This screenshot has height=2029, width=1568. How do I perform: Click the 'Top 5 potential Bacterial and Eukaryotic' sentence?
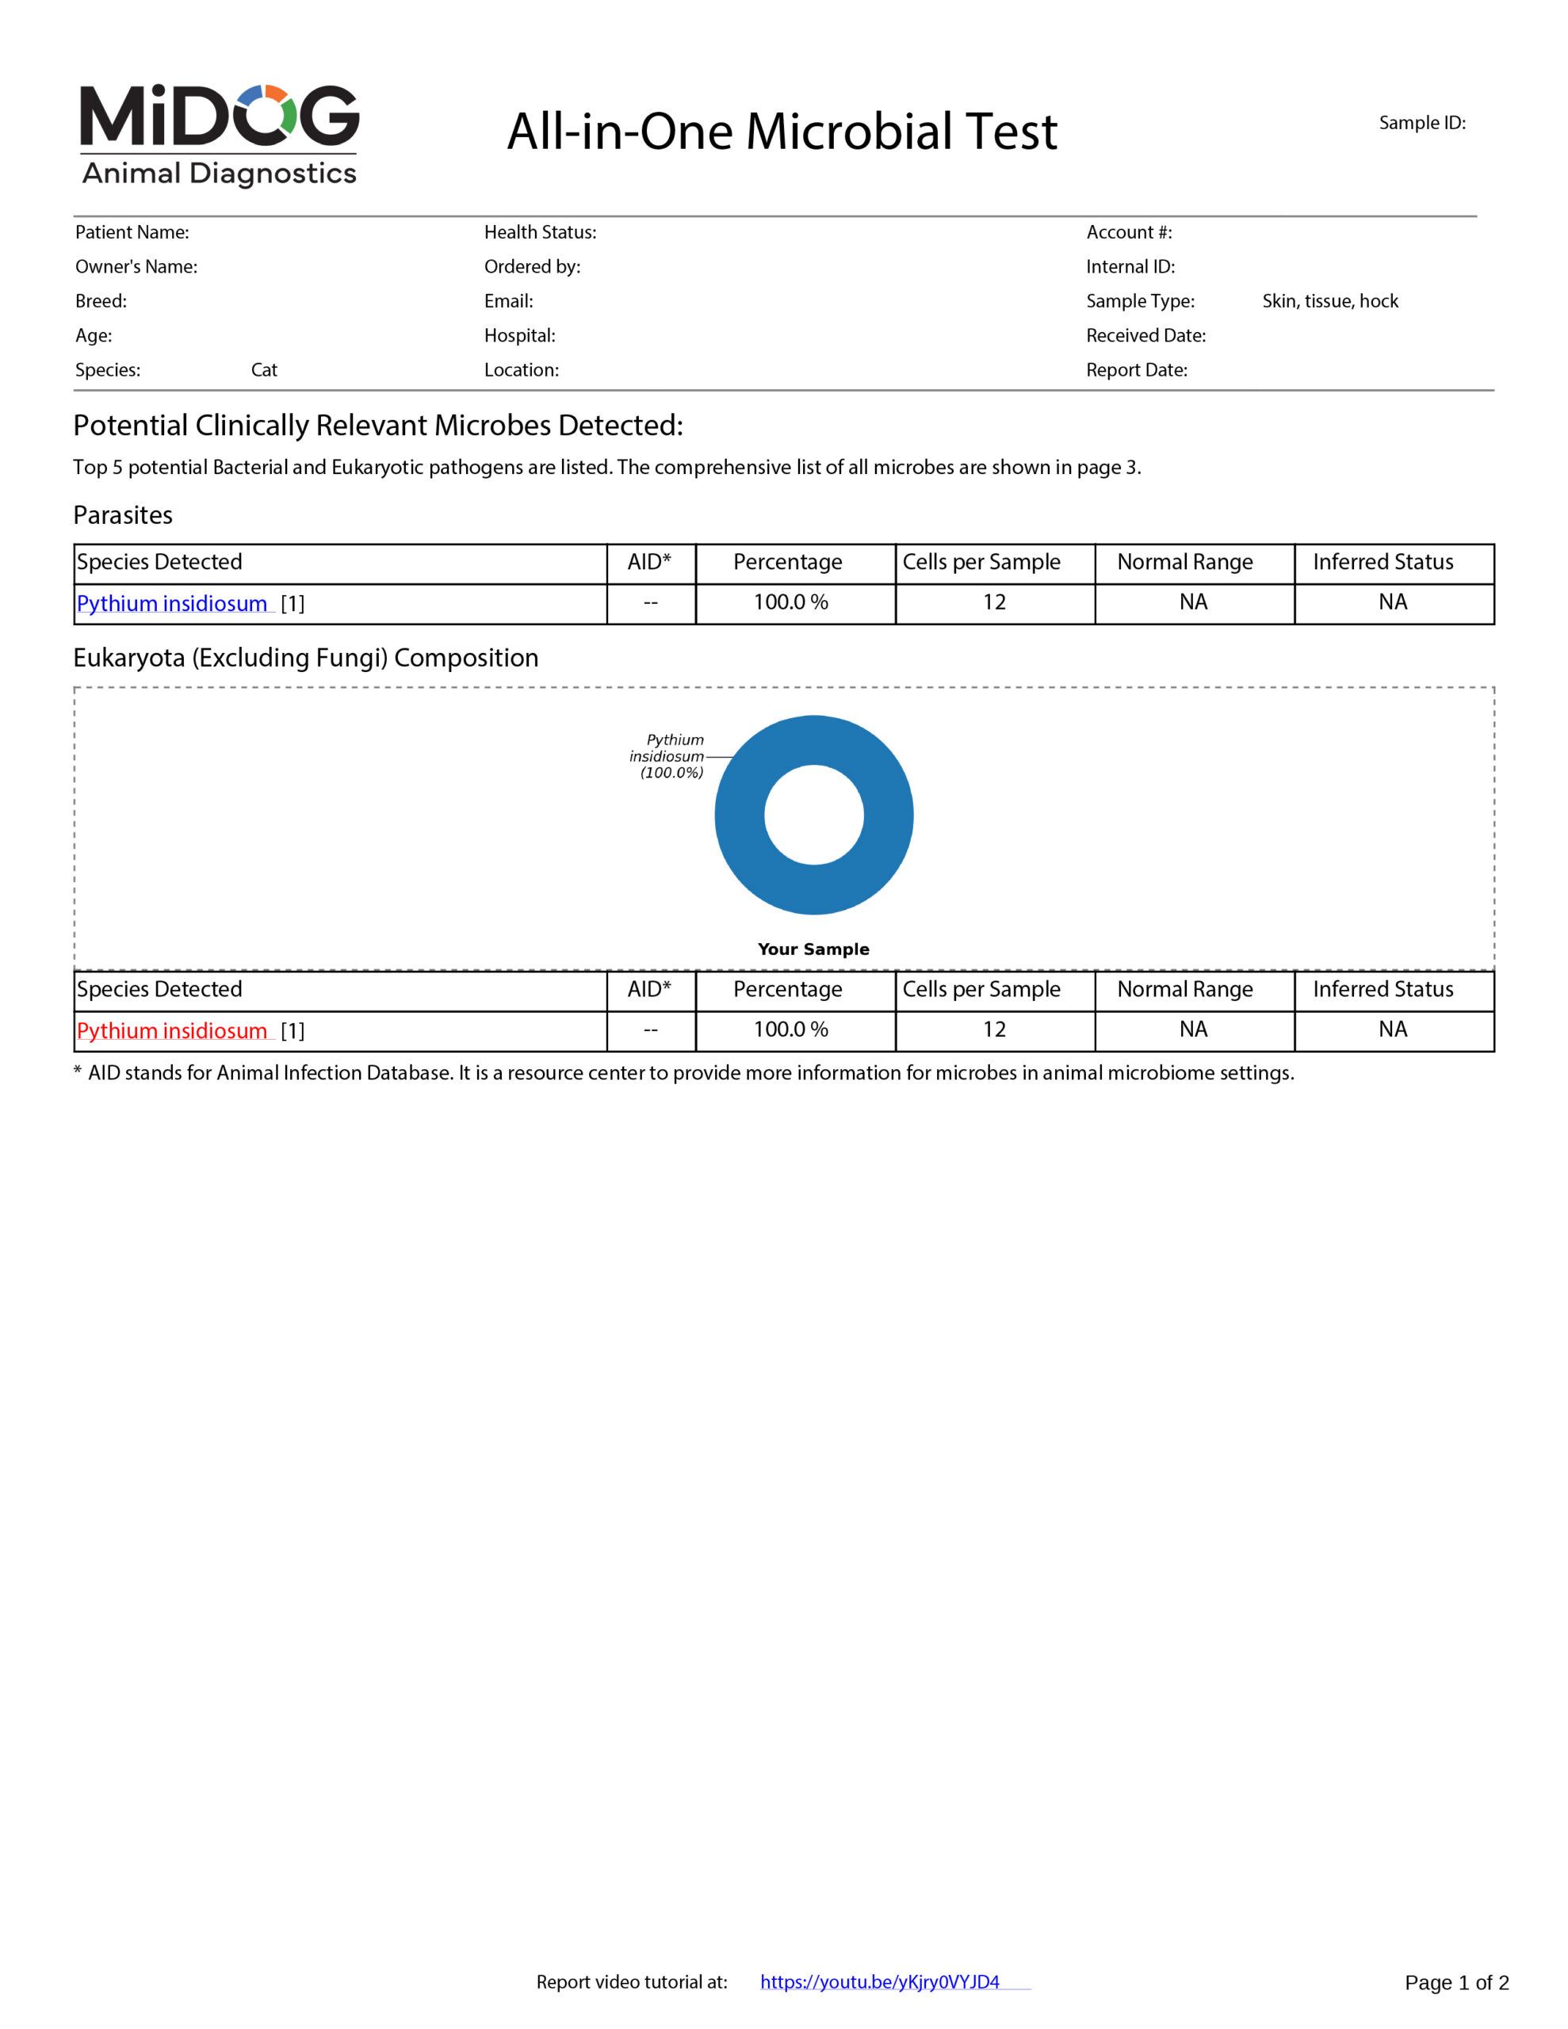[x=607, y=468]
